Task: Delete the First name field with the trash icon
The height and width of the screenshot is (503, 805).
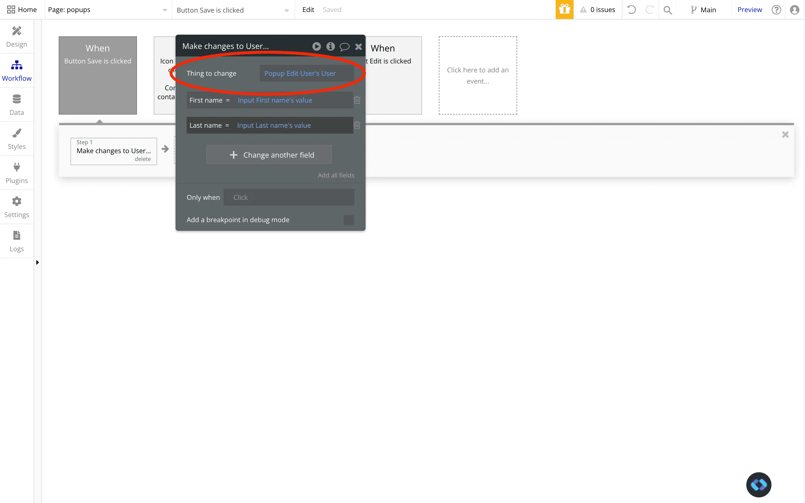Action: point(357,100)
